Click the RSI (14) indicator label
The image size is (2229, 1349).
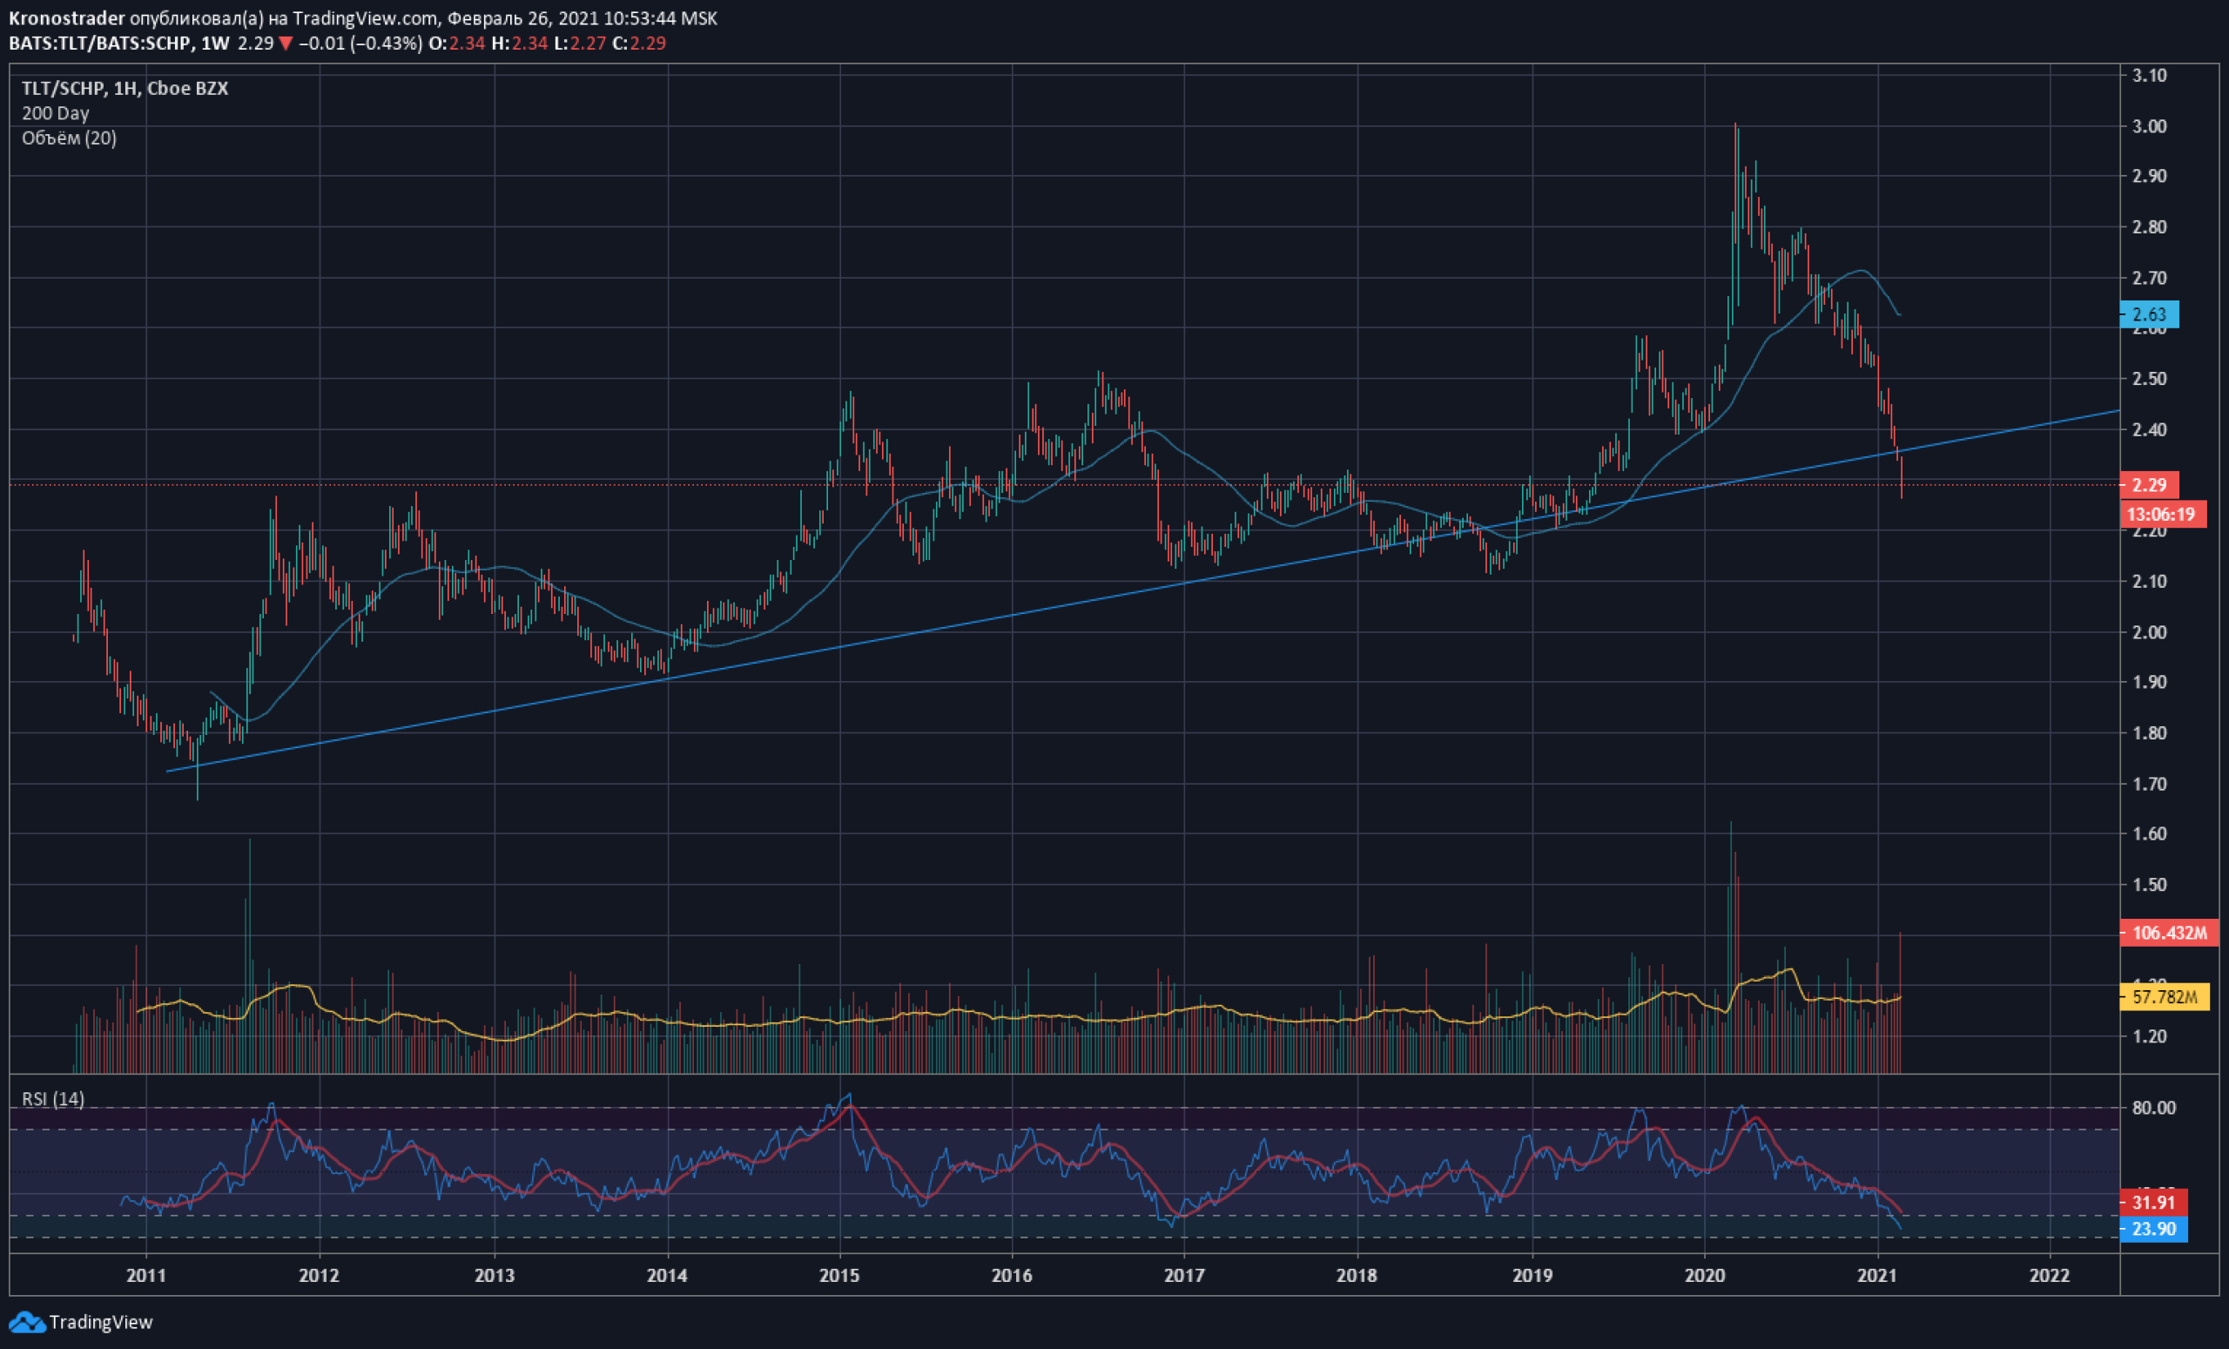[x=53, y=1098]
